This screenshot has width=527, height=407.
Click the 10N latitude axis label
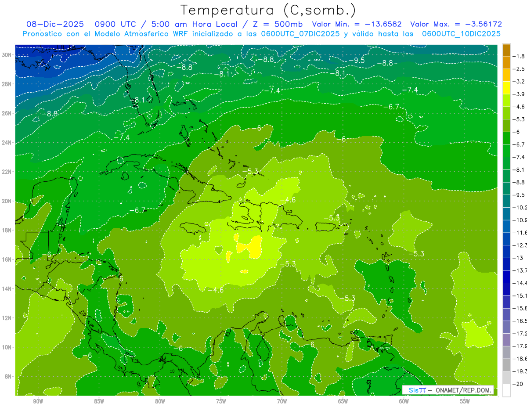7,347
